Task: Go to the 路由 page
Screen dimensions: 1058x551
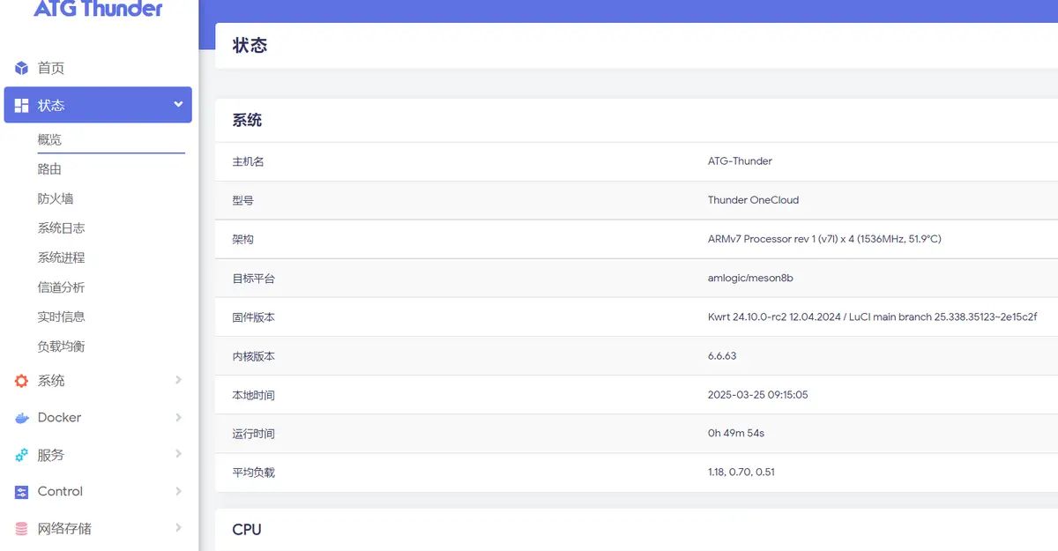Action: [49, 169]
